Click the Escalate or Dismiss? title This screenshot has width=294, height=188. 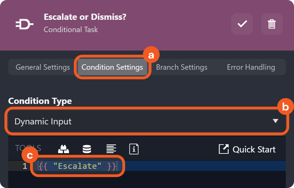(x=85, y=17)
